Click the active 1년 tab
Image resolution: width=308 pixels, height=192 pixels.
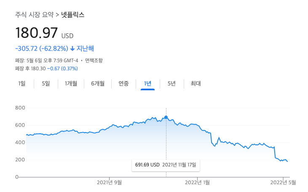click(x=147, y=84)
